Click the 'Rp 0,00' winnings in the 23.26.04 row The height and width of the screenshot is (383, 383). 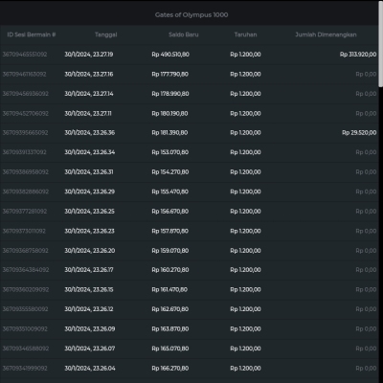366,368
